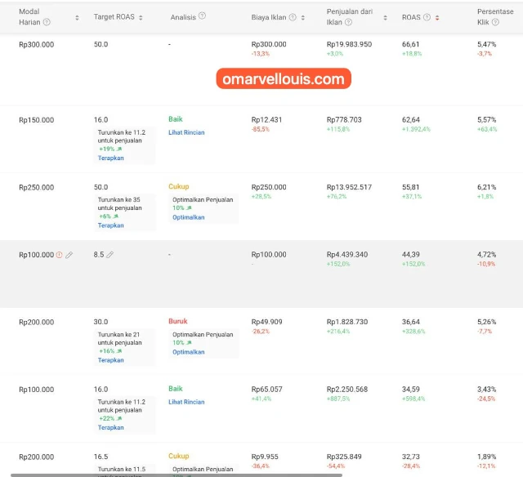The height and width of the screenshot is (477, 523).
Task: Click the red warning icon beside Rp100.000
Action: [59, 255]
